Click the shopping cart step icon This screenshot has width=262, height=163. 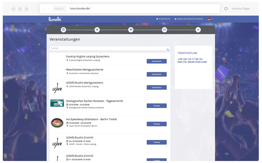click(x=131, y=30)
